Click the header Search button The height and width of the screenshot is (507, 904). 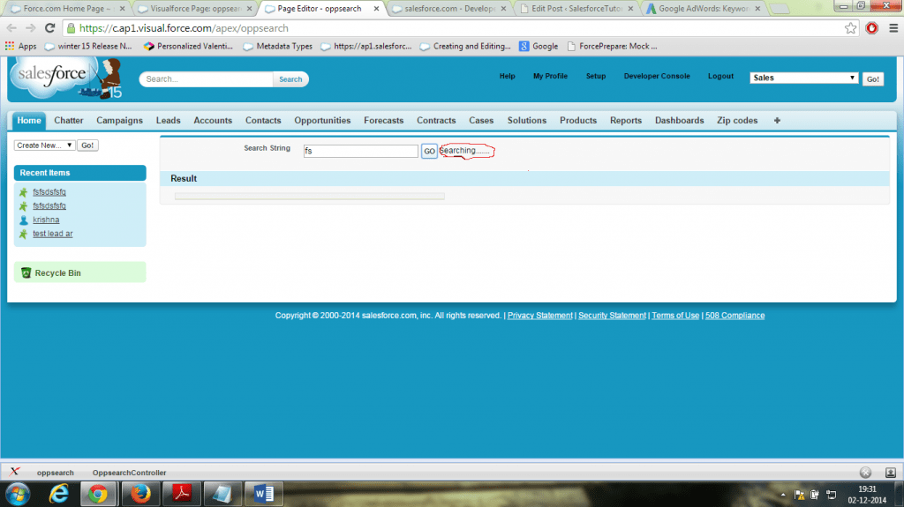290,79
